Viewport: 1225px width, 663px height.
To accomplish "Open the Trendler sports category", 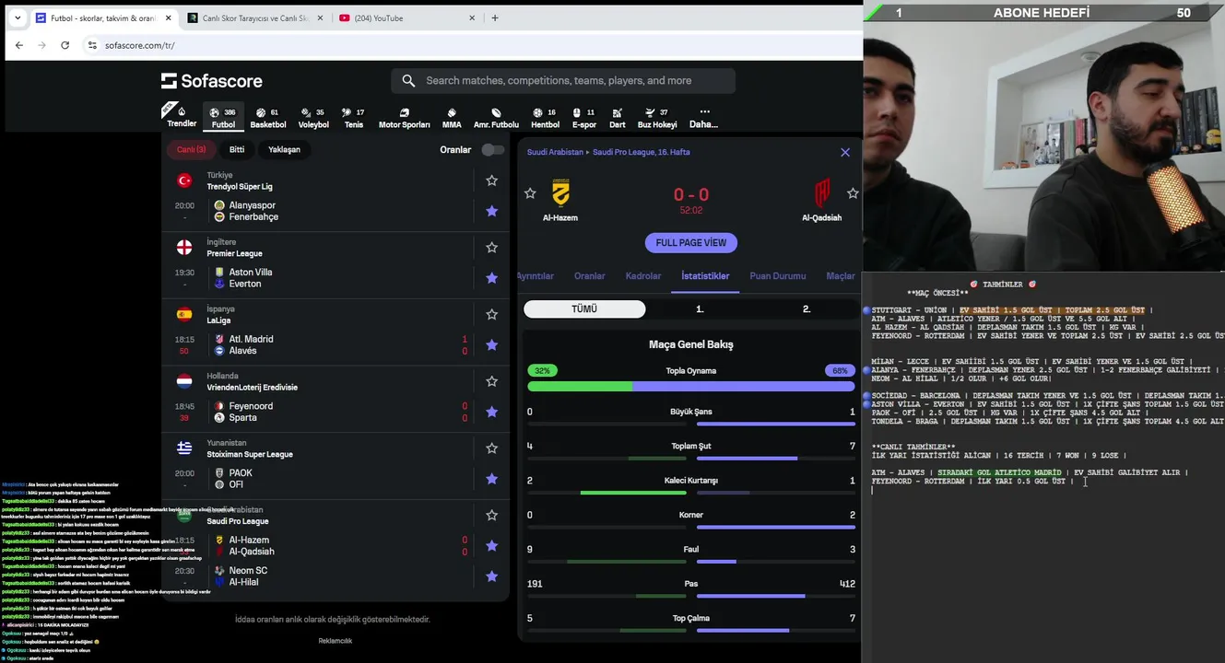I will click(182, 117).
